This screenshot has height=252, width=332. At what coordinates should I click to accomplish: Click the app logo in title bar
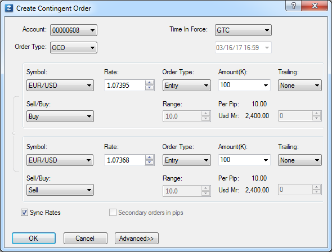pos(9,8)
